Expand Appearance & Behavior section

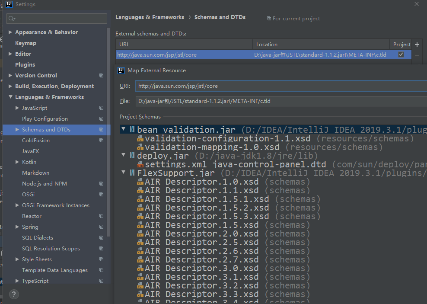tap(10, 32)
